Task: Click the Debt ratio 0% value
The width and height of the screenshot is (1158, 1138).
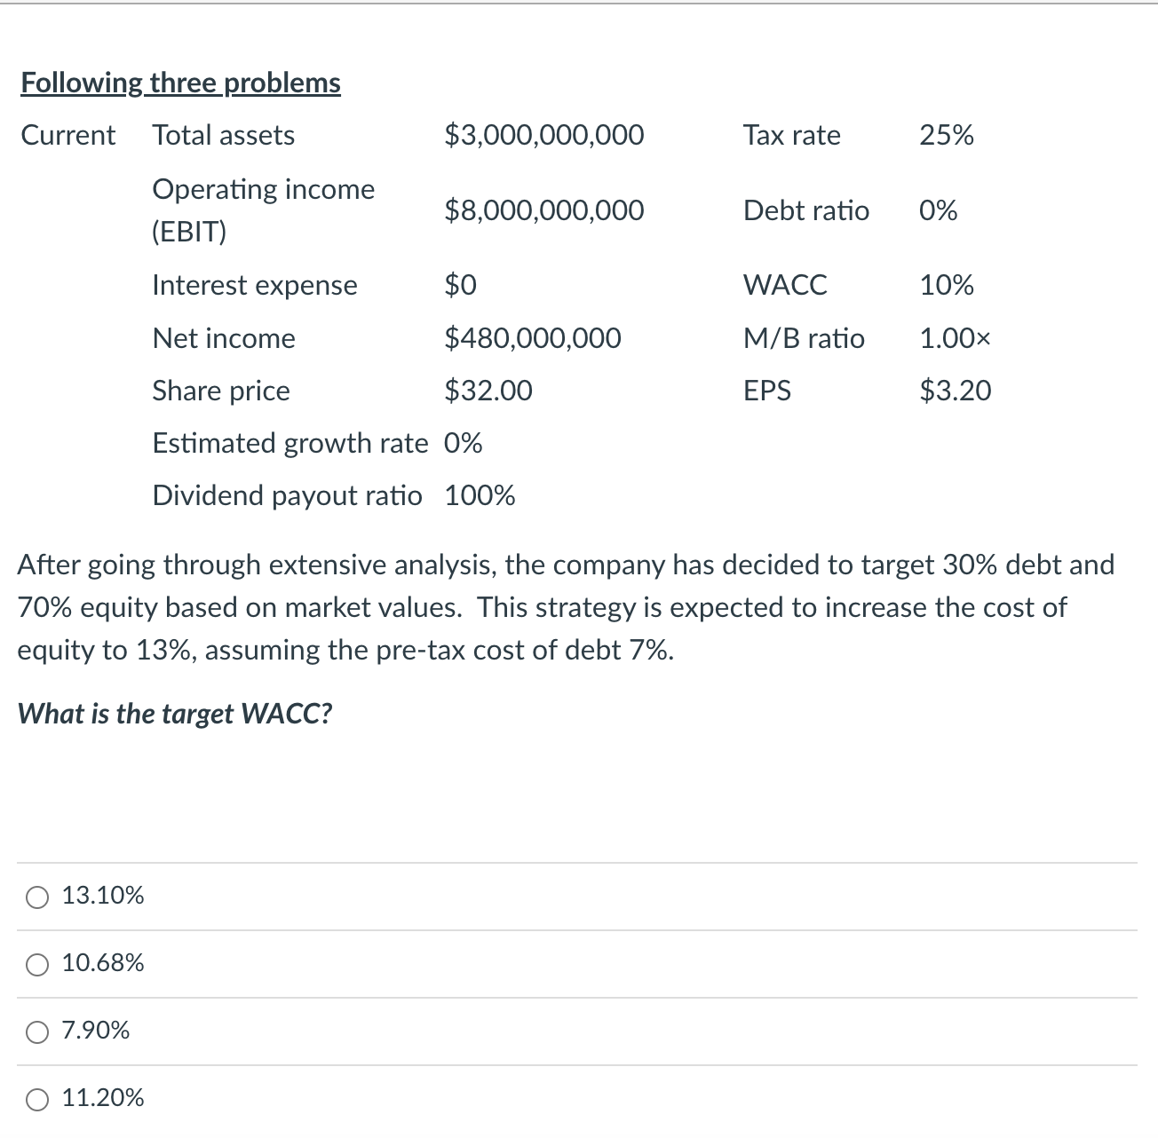Action: pyautogui.click(x=939, y=211)
